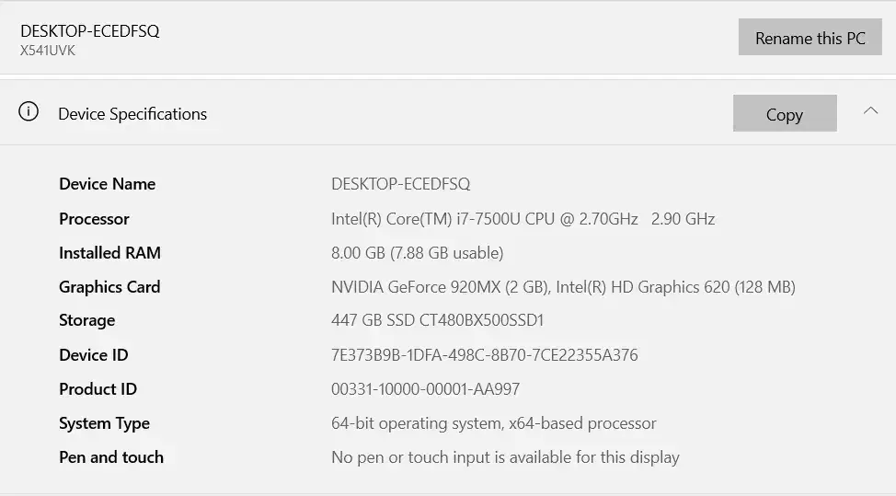Click the 447 GB SSD storage value

point(437,320)
